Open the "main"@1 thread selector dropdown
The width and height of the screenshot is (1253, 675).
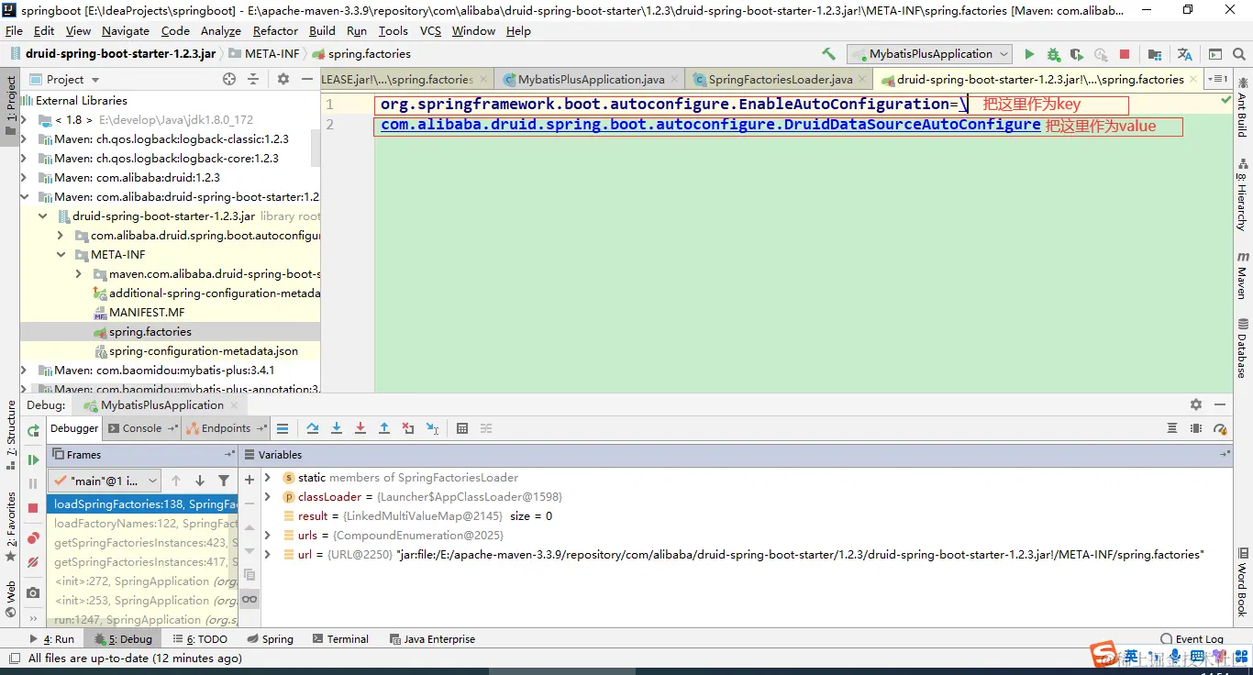(x=105, y=481)
